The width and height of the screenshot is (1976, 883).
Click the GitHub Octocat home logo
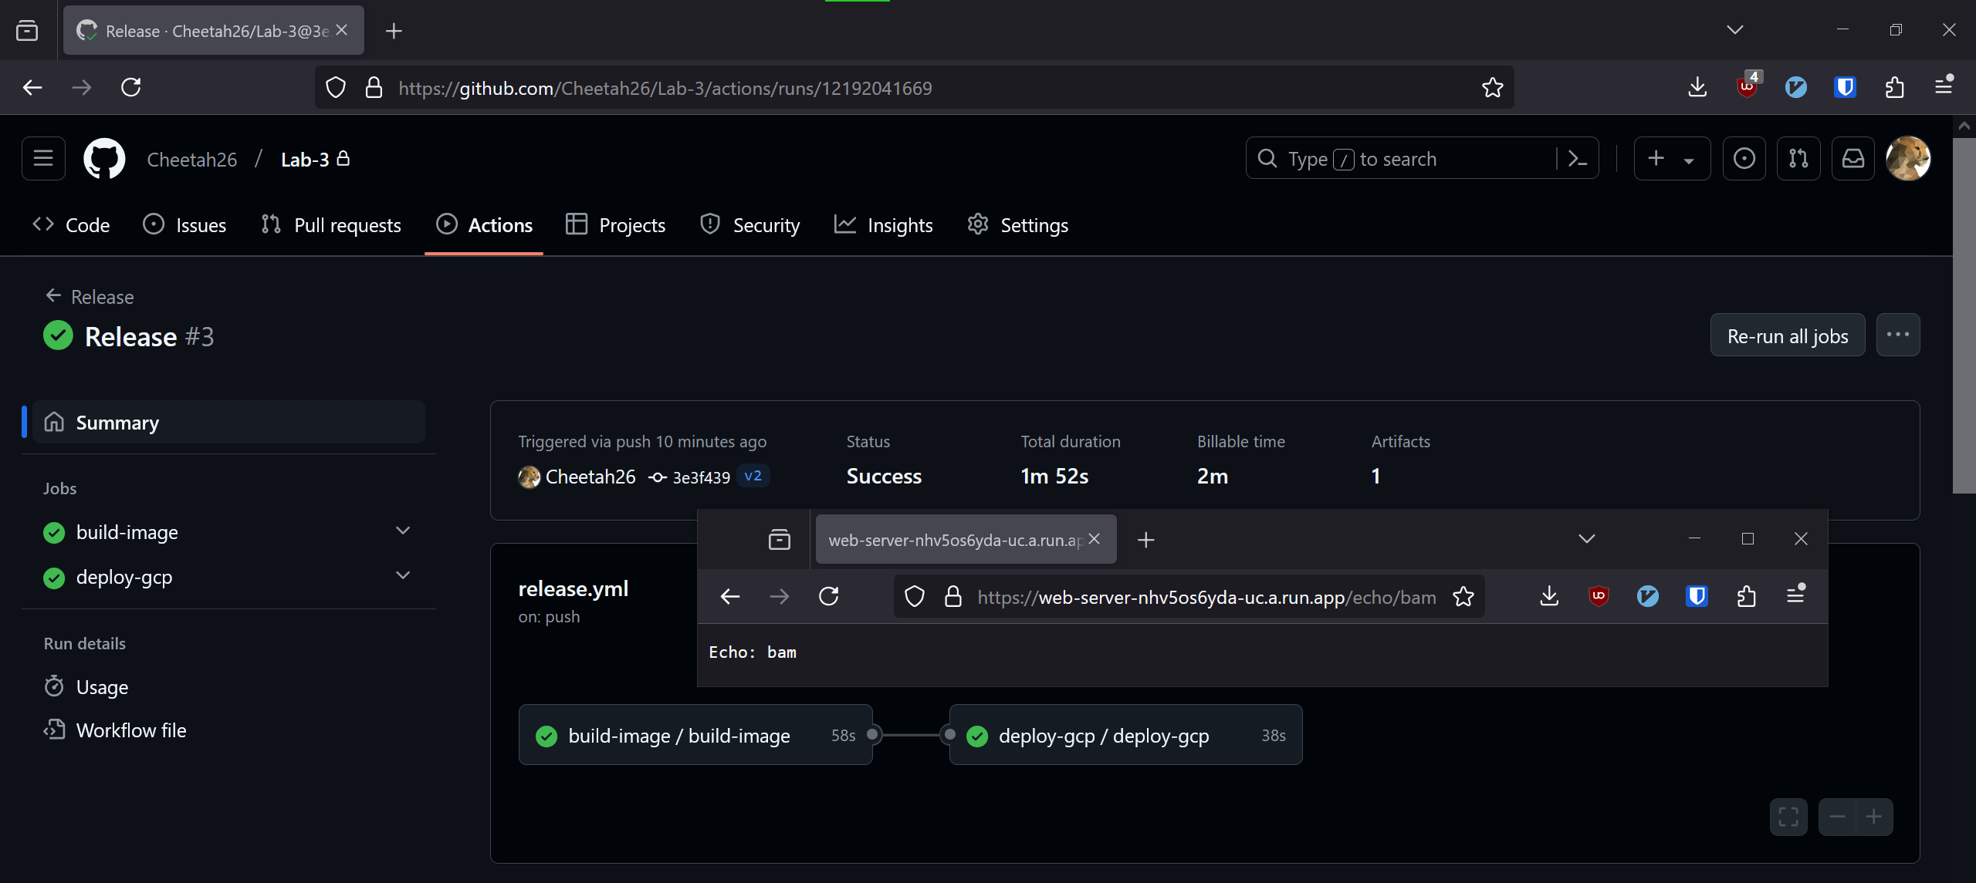(x=104, y=159)
